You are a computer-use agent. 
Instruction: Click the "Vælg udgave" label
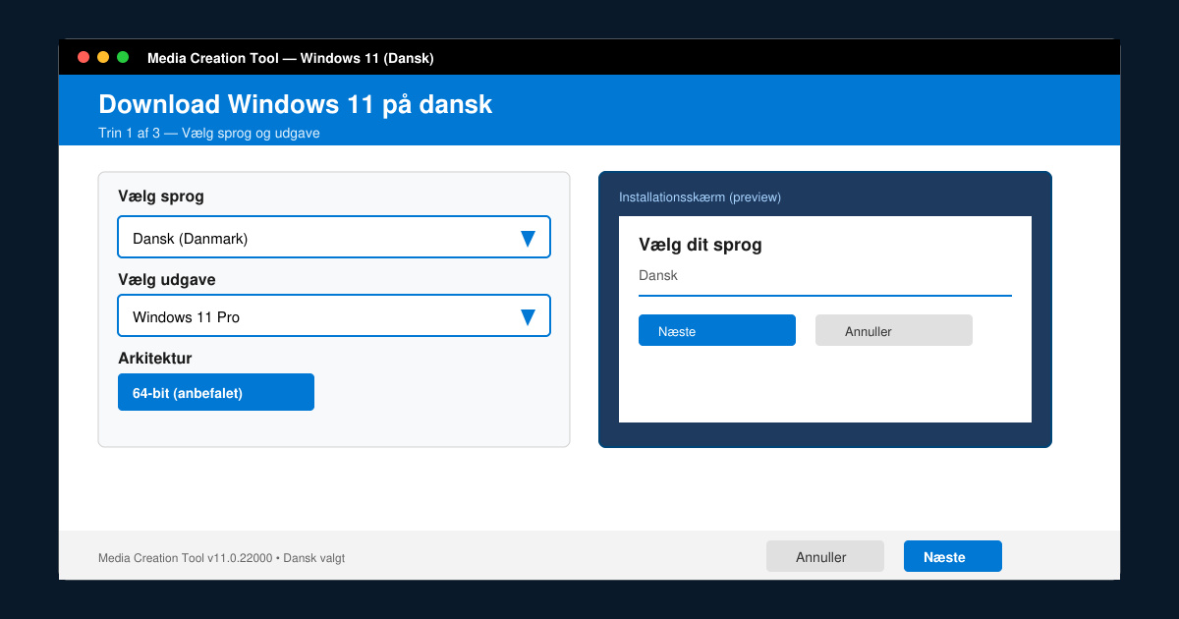(x=167, y=280)
